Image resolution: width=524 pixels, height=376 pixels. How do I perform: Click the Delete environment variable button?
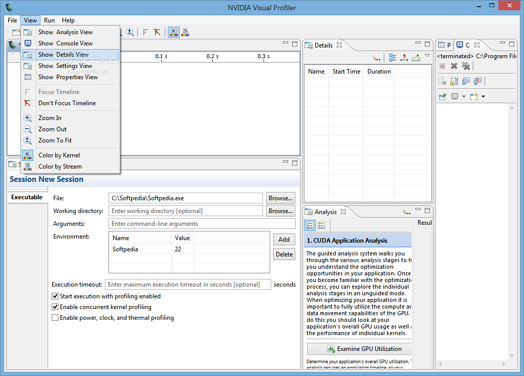point(284,254)
